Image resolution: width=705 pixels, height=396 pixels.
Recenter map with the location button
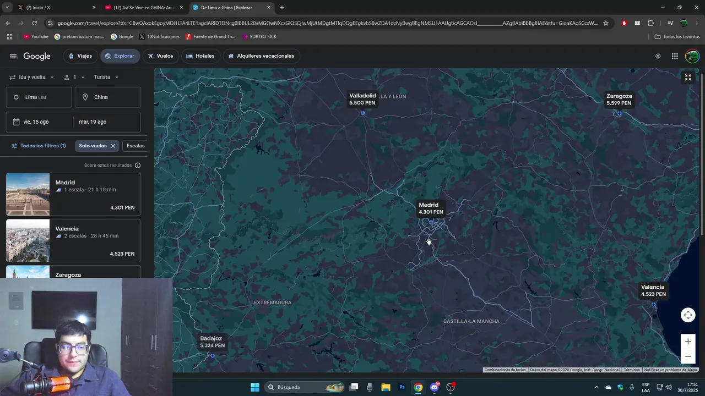pyautogui.click(x=688, y=315)
